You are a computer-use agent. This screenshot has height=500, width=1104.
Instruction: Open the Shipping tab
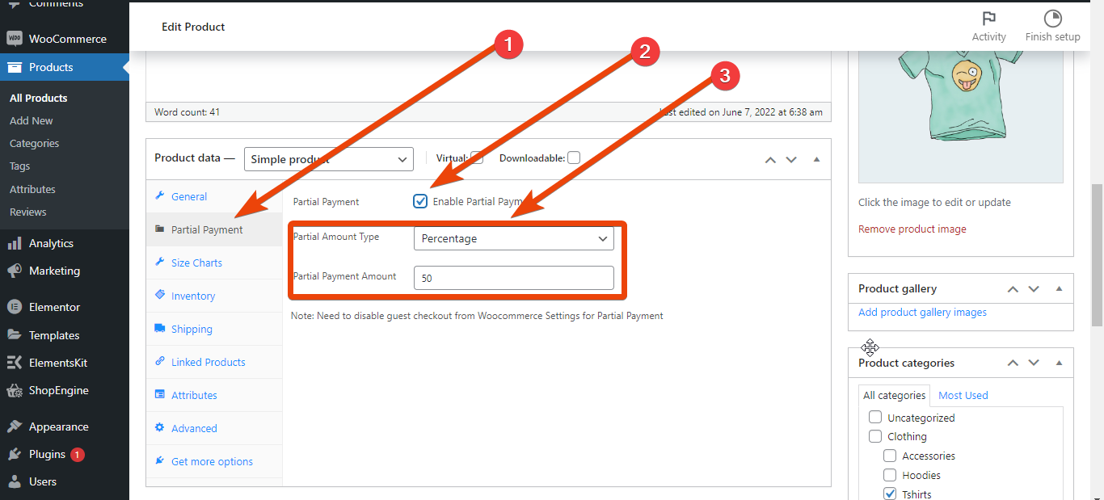pos(214,329)
